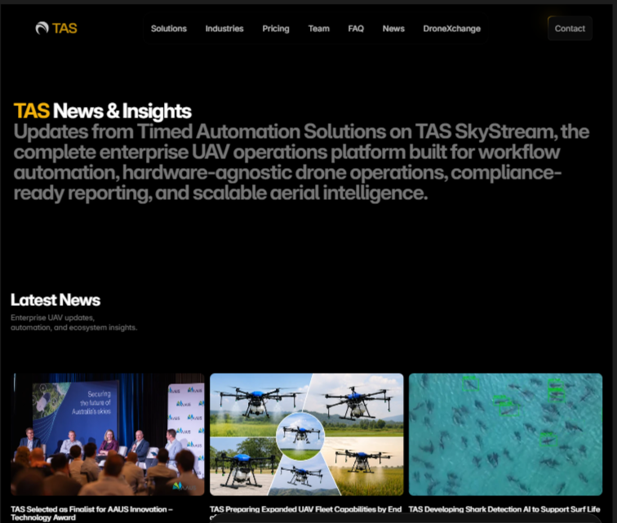The width and height of the screenshot is (617, 523).
Task: Open the News nav item
Action: [x=393, y=29]
